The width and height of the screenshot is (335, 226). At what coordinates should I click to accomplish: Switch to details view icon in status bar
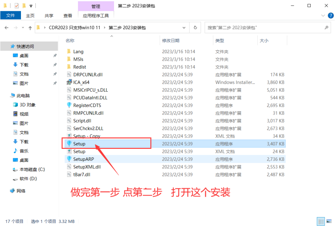point(320,221)
